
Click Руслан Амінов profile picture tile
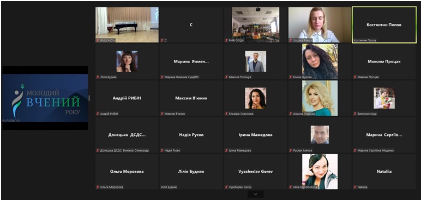(320, 135)
